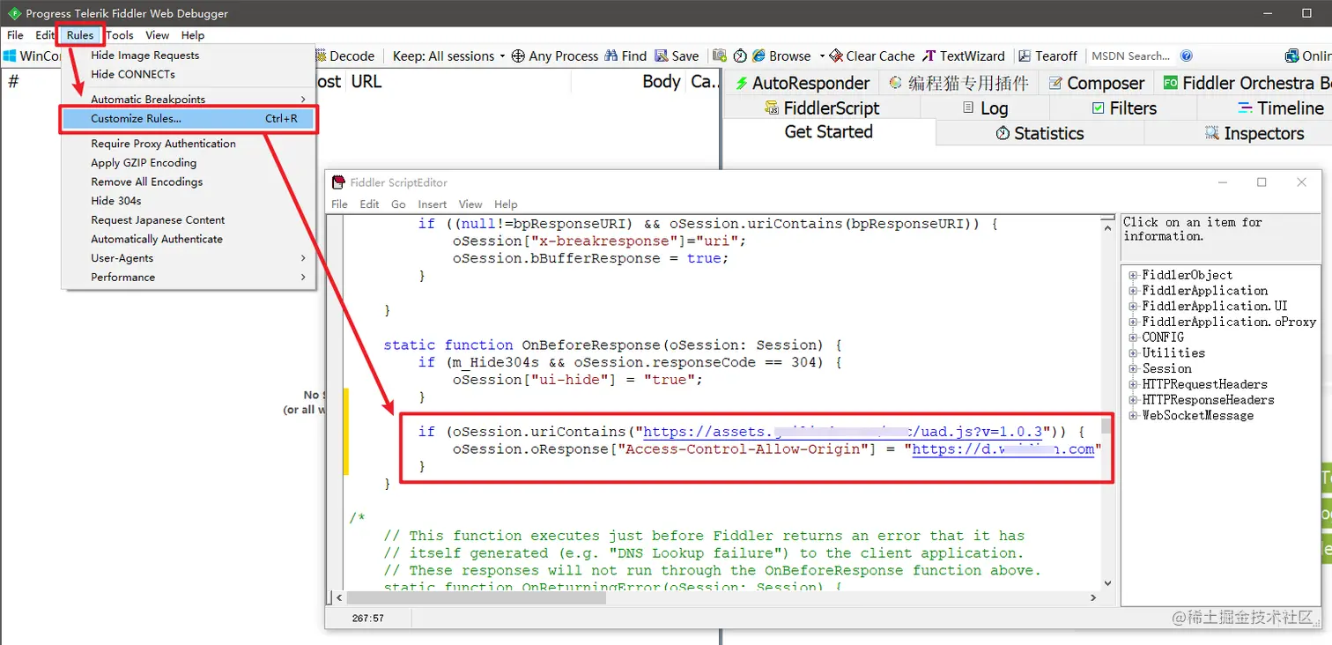Screen dimensions: 1332x645
Task: Click the WinConfig Windows logo icon
Action: pos(10,56)
